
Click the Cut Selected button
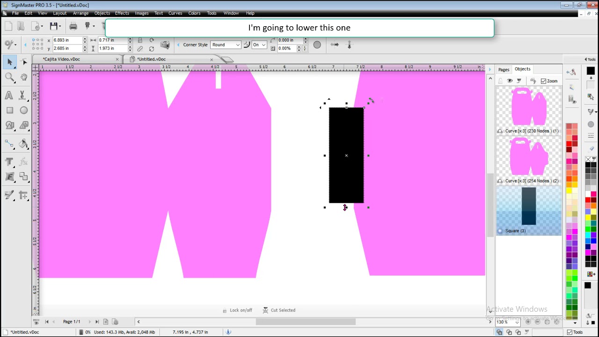279,310
